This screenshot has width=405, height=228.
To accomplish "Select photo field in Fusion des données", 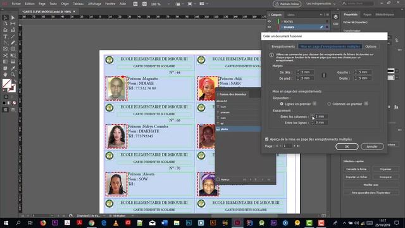I will (238, 129).
